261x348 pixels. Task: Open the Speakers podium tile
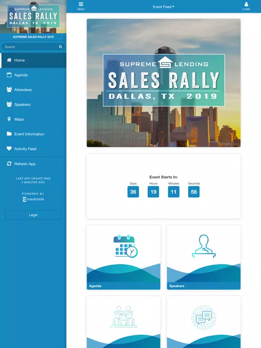tap(204, 258)
